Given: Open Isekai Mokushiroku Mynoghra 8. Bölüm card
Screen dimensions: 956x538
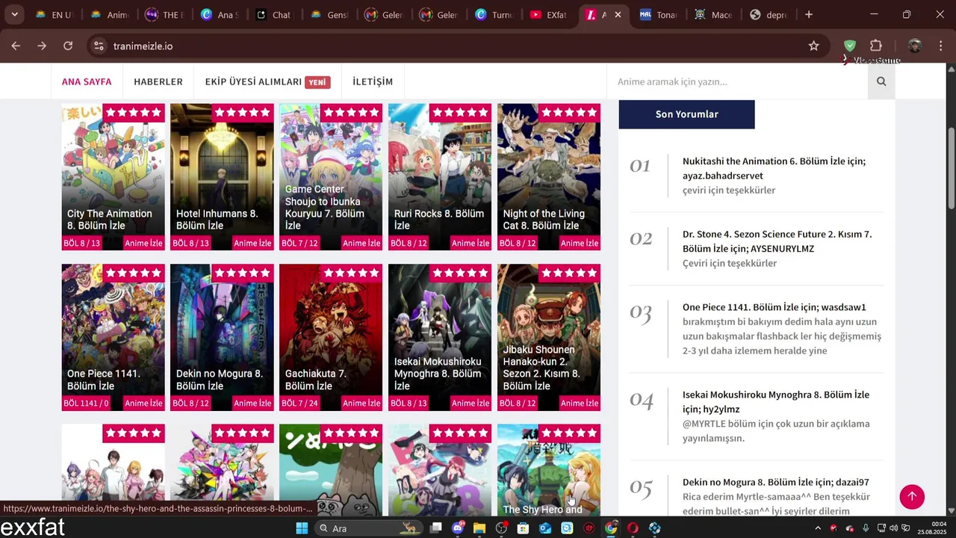Looking at the screenshot, I should pyautogui.click(x=440, y=337).
